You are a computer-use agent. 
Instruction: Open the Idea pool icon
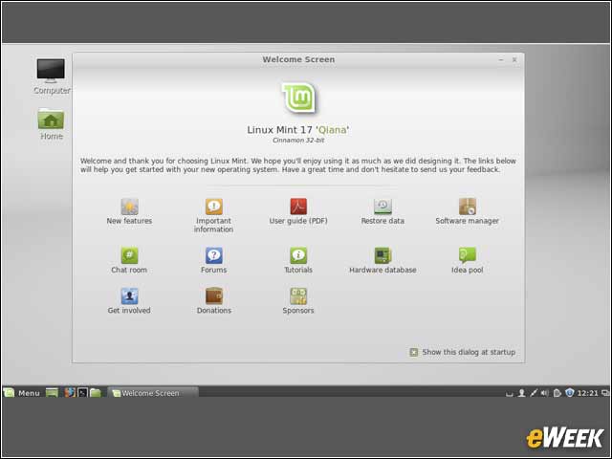coord(468,255)
